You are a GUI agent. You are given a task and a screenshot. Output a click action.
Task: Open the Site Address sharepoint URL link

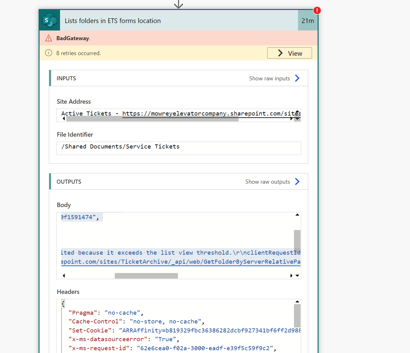tap(211, 114)
